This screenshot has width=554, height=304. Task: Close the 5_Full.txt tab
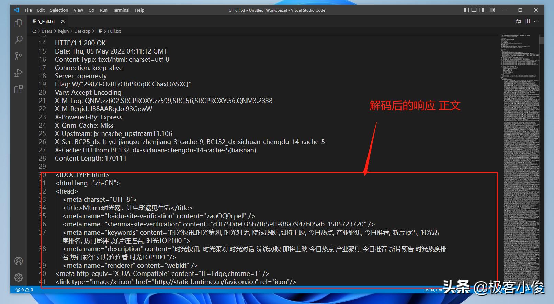tap(63, 21)
